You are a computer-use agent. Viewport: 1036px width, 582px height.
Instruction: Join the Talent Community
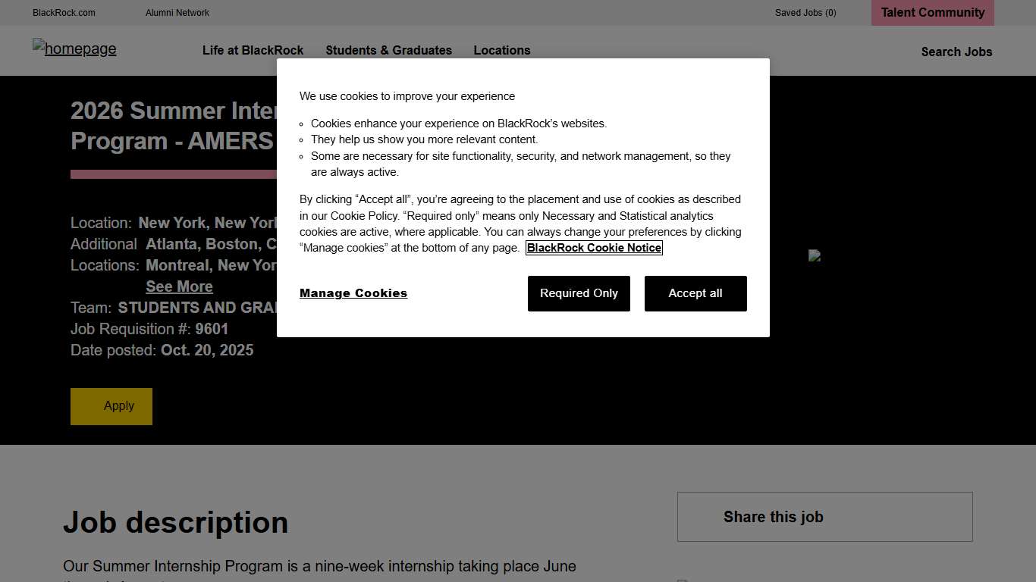point(932,13)
